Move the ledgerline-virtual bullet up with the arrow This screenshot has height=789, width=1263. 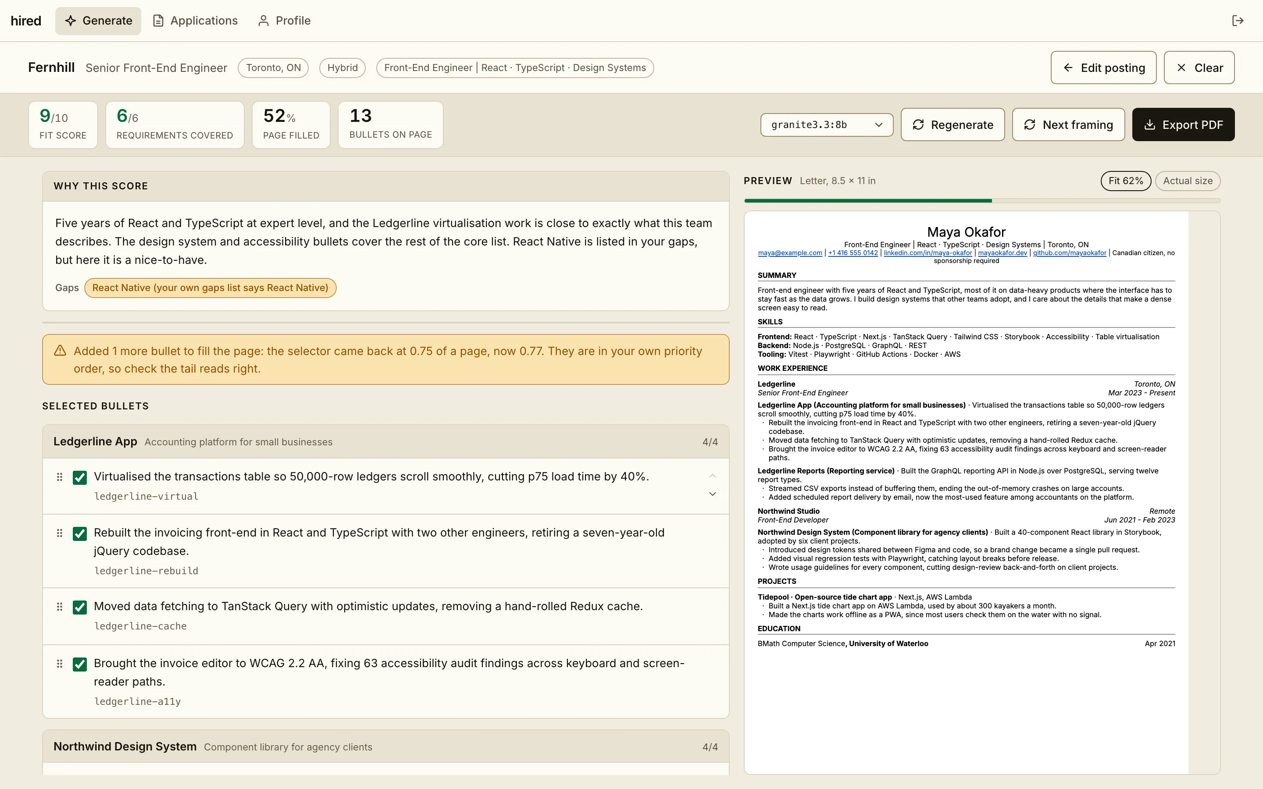coord(712,476)
